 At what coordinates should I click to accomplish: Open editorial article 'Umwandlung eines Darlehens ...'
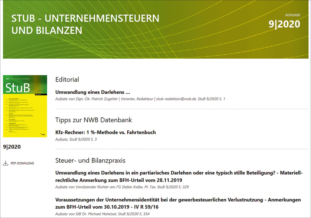[93, 92]
